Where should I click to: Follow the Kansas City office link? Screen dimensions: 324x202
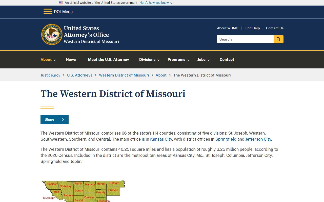(x=161, y=139)
